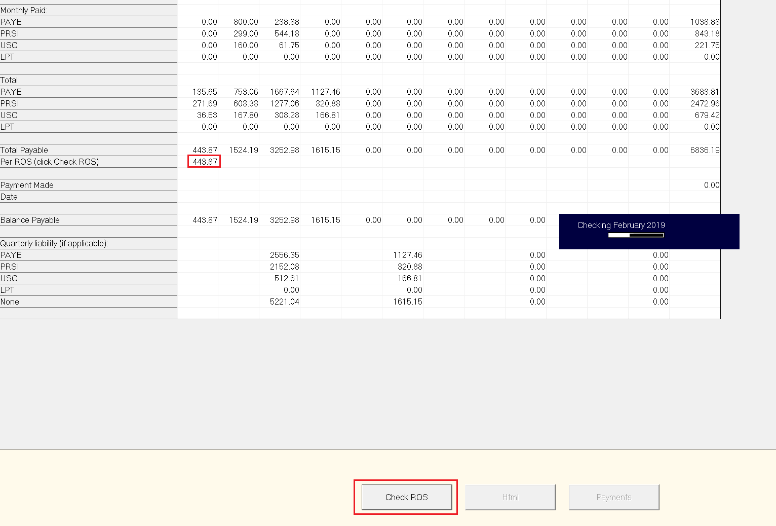Image resolution: width=776 pixels, height=526 pixels.
Task: Click the Total PAYE cell 135.65
Action: click(x=205, y=92)
